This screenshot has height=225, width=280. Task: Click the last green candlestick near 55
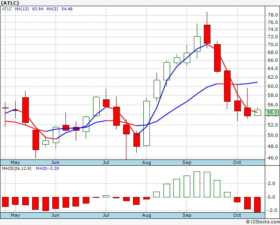point(257,112)
